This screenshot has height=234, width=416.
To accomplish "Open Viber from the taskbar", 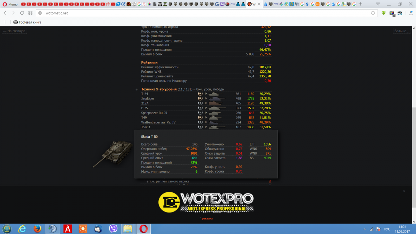I will click(x=113, y=229).
